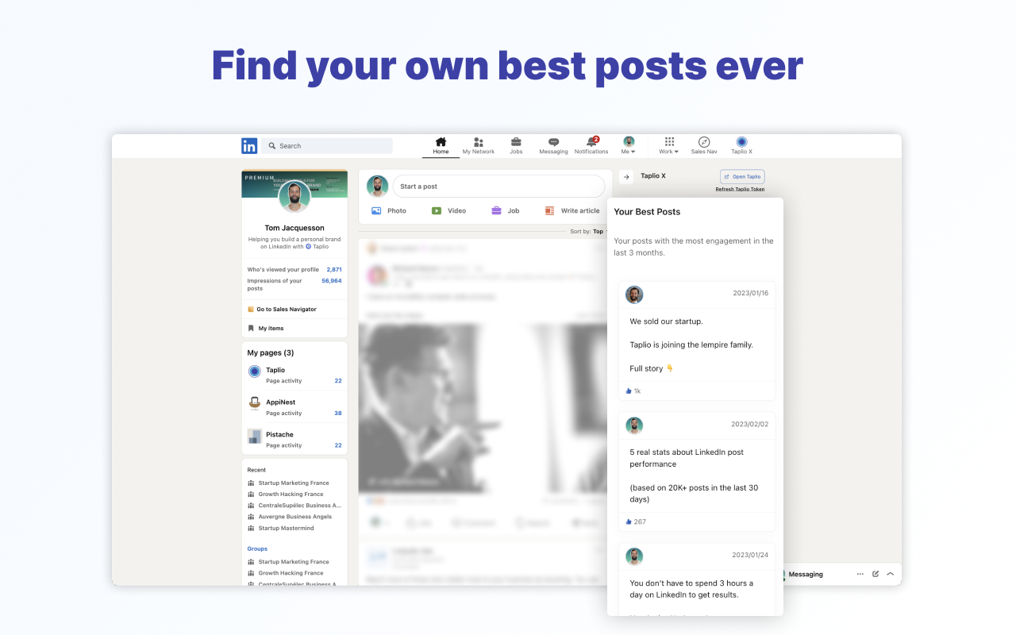Click the Taplio X panel arrow icon
The width and height of the screenshot is (1016, 635).
[626, 176]
